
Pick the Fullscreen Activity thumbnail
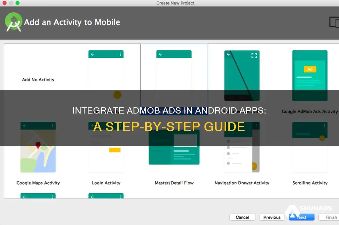242,75
